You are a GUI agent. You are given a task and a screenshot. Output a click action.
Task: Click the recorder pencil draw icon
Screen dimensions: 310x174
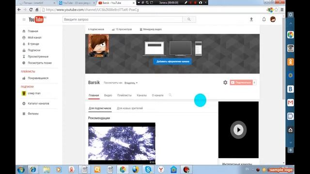click(x=186, y=2)
